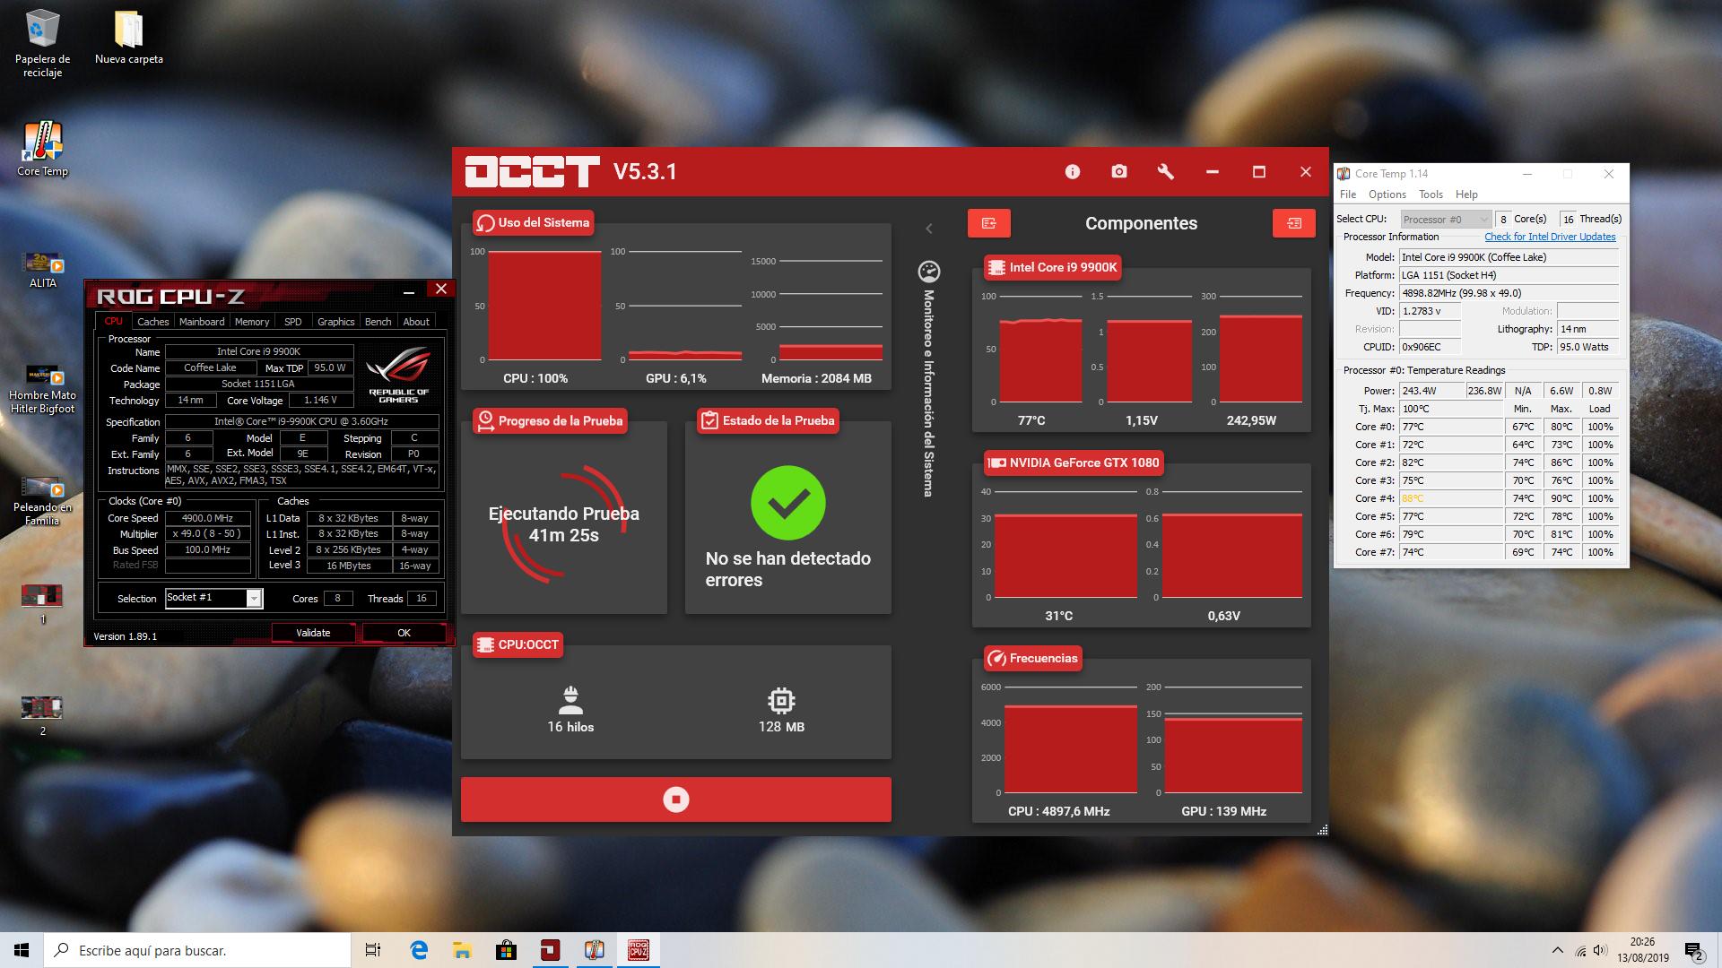Open the Socket #1 selection dropdown

[x=254, y=599]
